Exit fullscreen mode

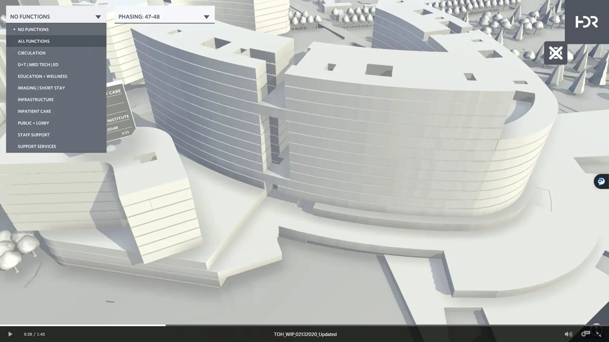(599, 334)
